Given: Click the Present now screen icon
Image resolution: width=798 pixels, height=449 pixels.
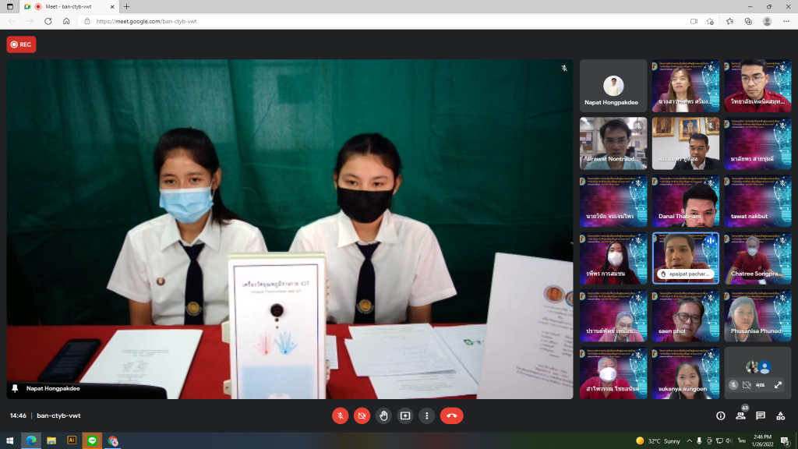Looking at the screenshot, I should tap(405, 416).
